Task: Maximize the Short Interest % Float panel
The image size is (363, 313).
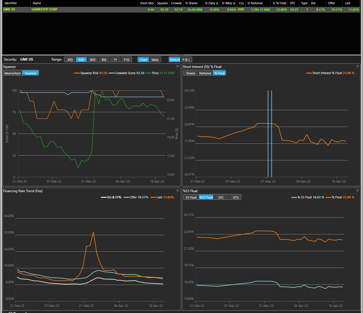Action: pyautogui.click(x=358, y=66)
